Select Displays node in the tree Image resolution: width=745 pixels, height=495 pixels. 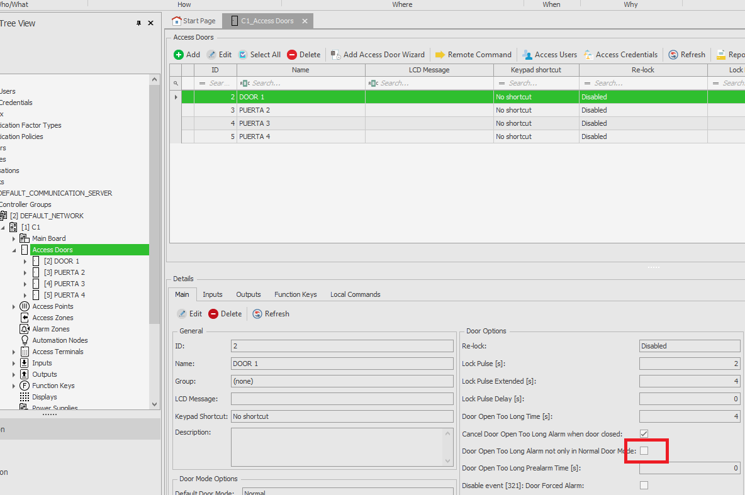(x=44, y=397)
